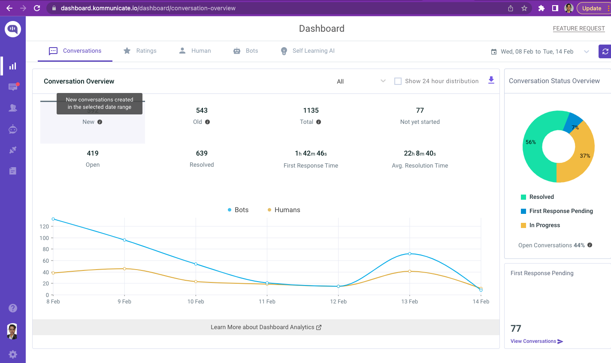Select the Contacts icon in the sidebar
This screenshot has width=611, height=363.
pyautogui.click(x=13, y=108)
